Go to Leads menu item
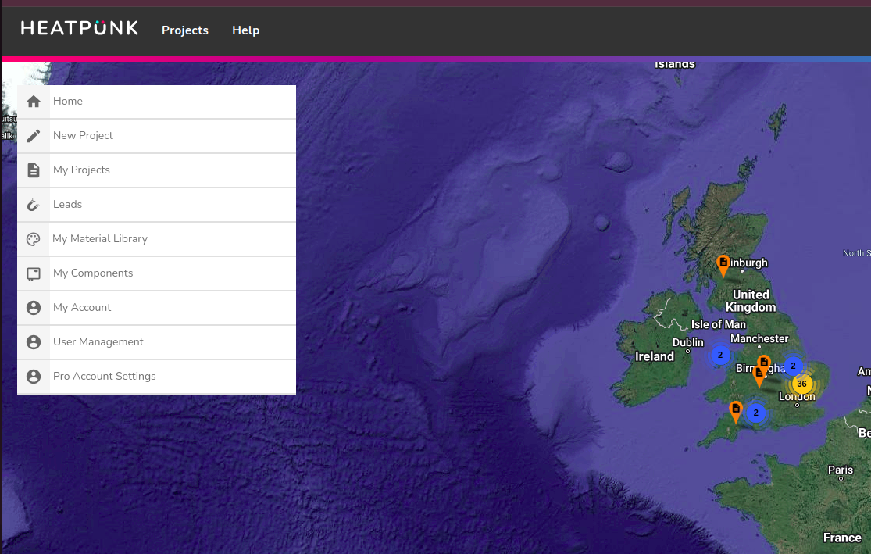 tap(157, 205)
